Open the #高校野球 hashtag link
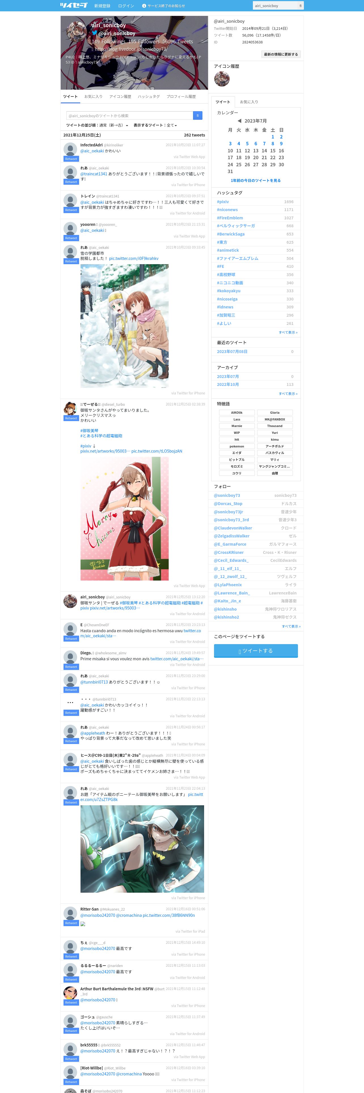364x1093 pixels. click(226, 275)
